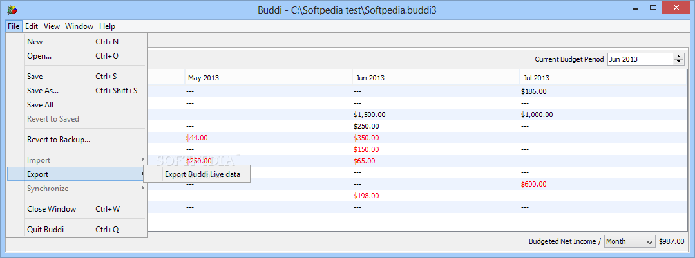Click the Buddi app icon in title bar
695x258 pixels.
12,10
